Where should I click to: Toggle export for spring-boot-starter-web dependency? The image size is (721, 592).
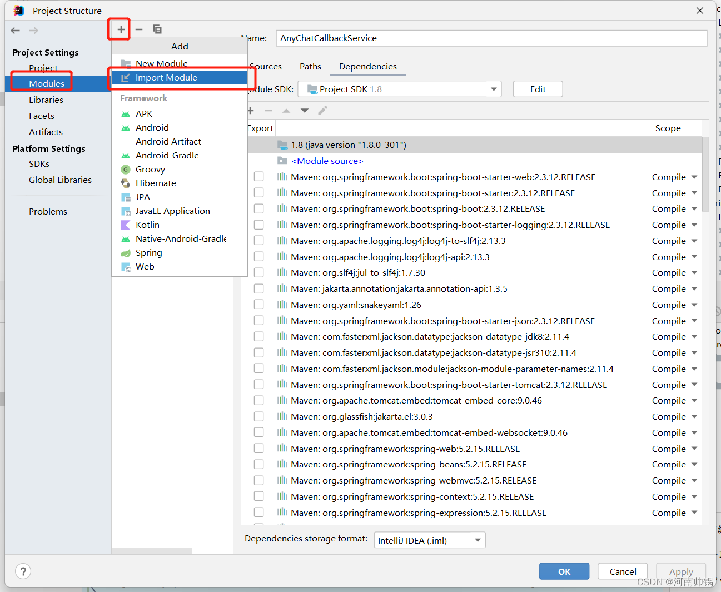258,177
